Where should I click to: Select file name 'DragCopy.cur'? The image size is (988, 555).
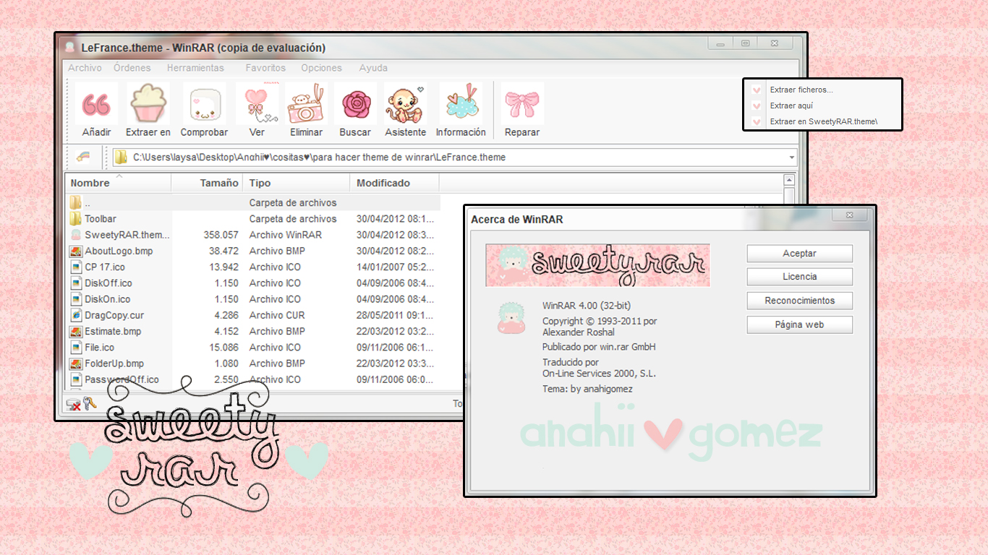point(114,315)
